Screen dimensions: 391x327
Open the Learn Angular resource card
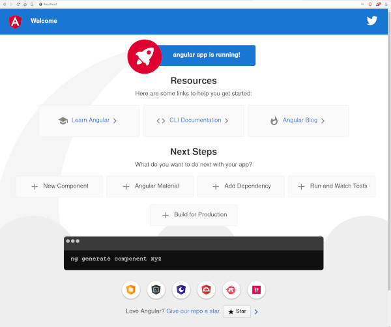coord(89,121)
